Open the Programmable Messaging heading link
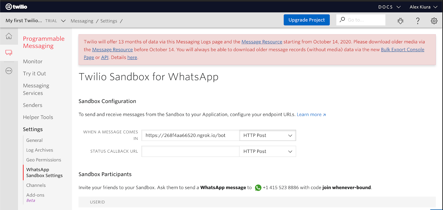The image size is (443, 210). coord(44,42)
